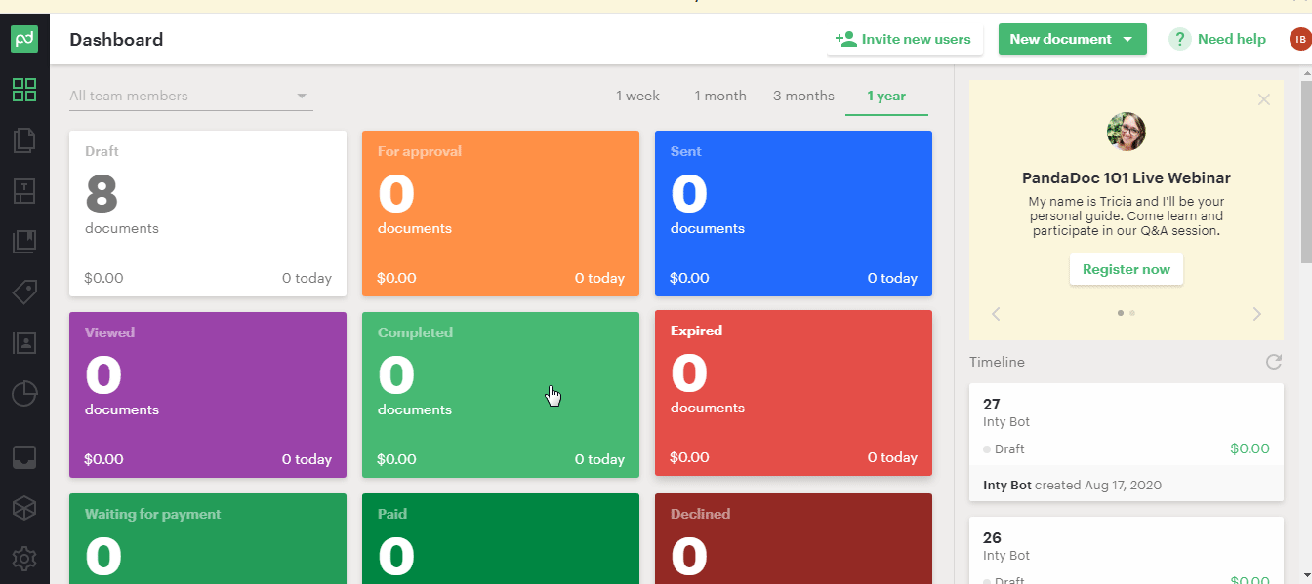Select the 1 week tab
Screen dimensions: 1312x584
[x=637, y=96]
